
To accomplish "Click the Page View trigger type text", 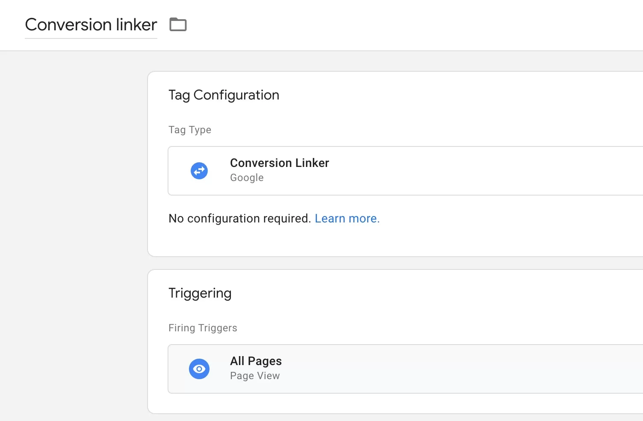I will pyautogui.click(x=255, y=376).
